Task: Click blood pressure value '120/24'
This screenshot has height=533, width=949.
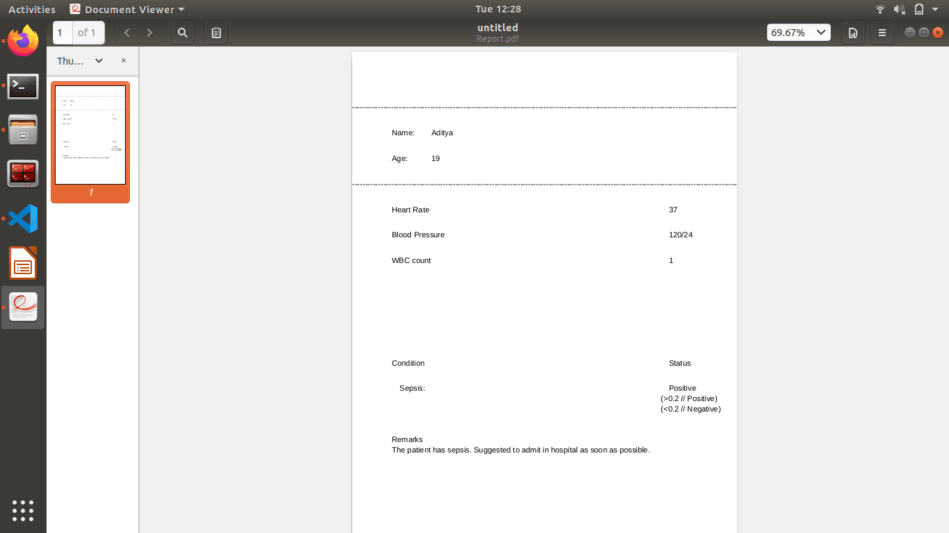Action: (x=681, y=235)
